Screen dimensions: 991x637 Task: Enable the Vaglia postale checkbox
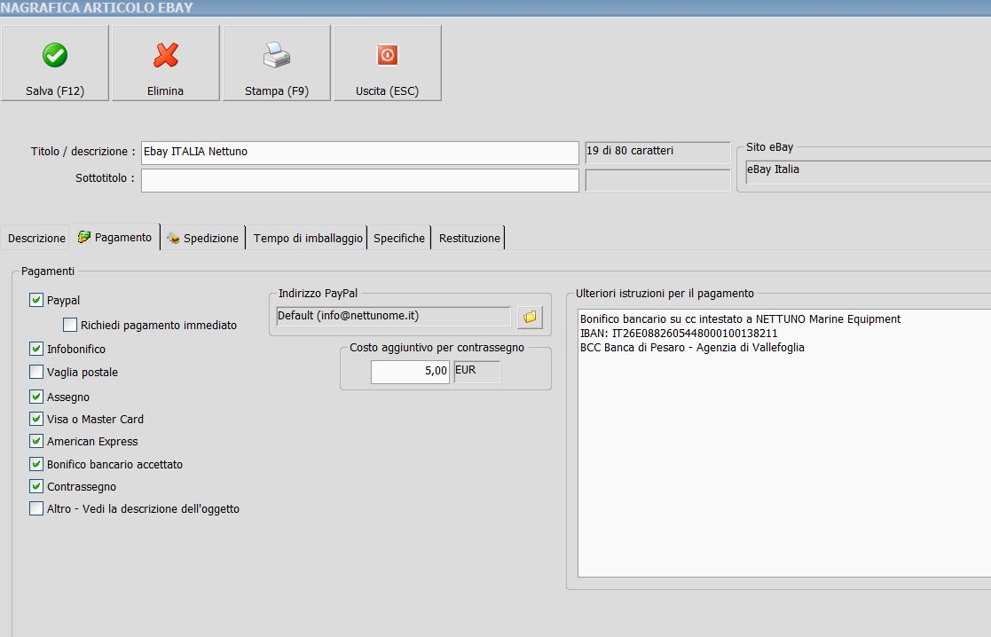coord(36,372)
